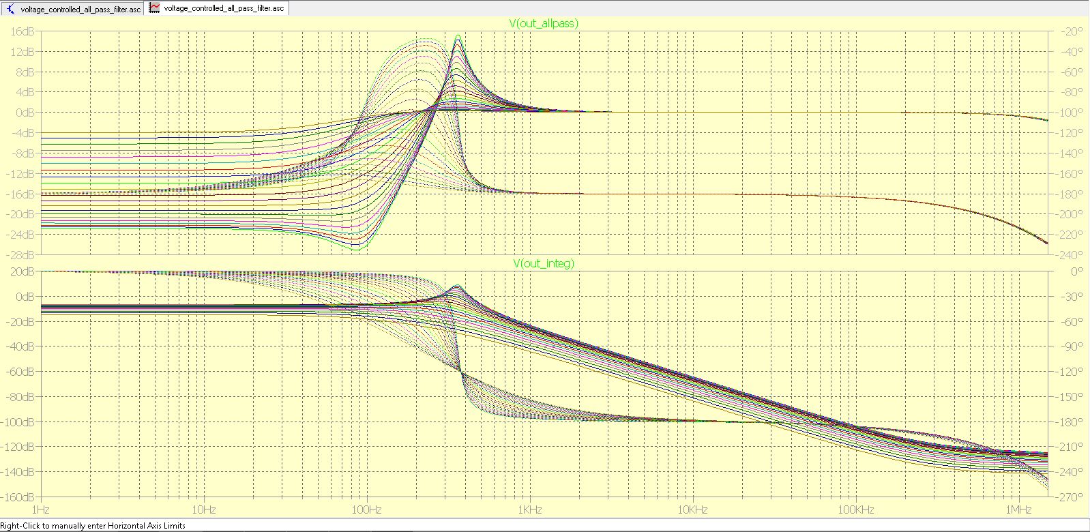Click the 12dB magnitude axis label
The image size is (1090, 532).
point(23,52)
